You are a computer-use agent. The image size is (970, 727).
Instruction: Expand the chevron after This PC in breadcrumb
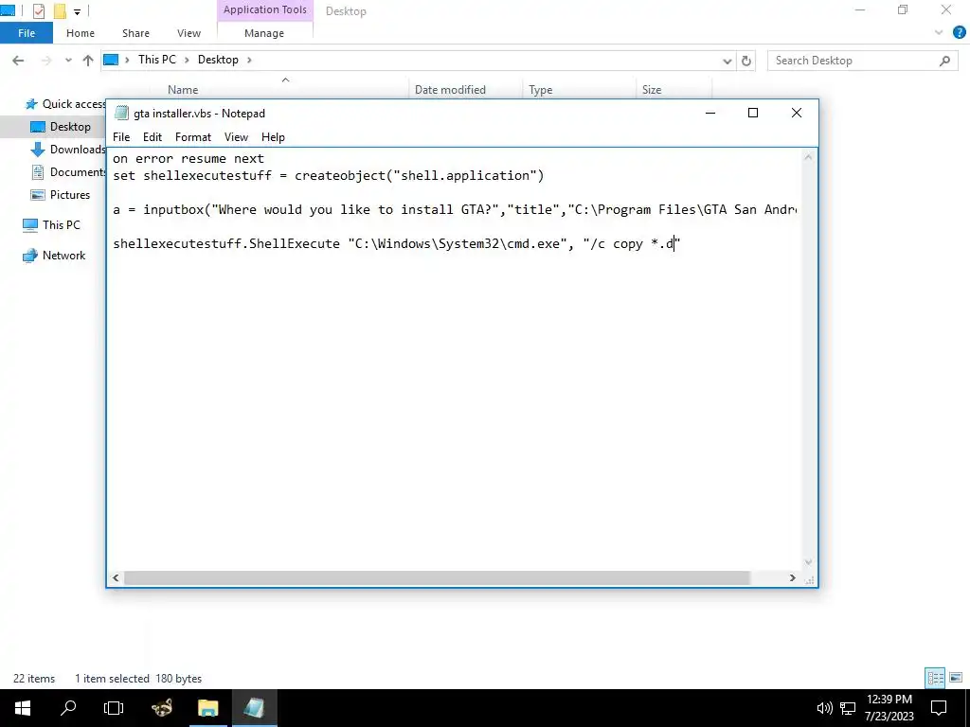click(x=187, y=60)
